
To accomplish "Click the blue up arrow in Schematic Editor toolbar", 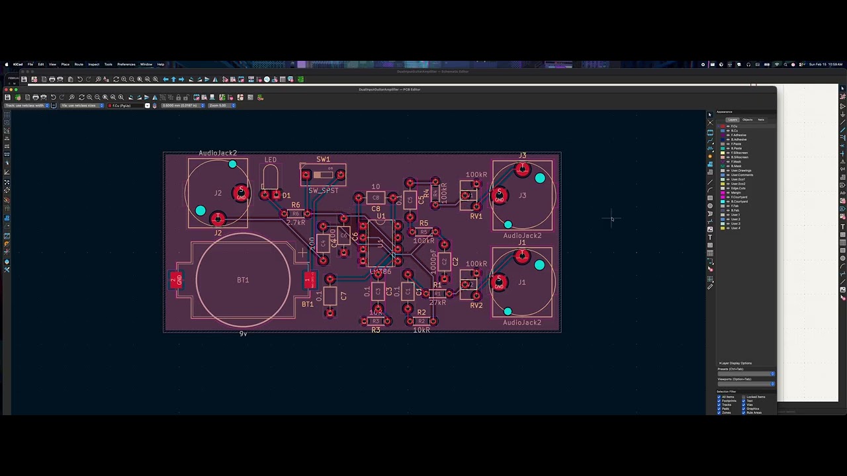I will (173, 79).
